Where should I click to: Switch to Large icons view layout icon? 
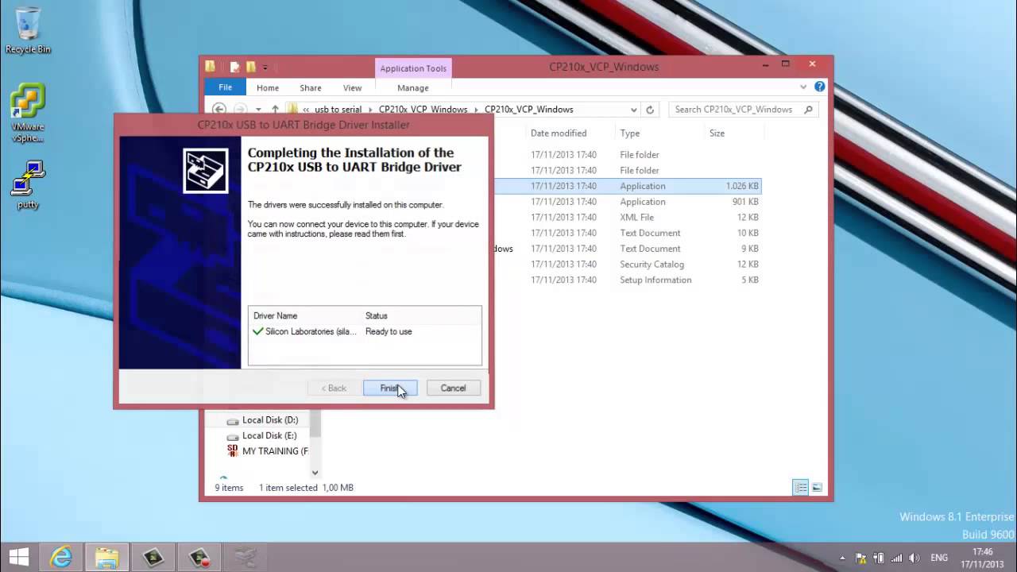[817, 487]
